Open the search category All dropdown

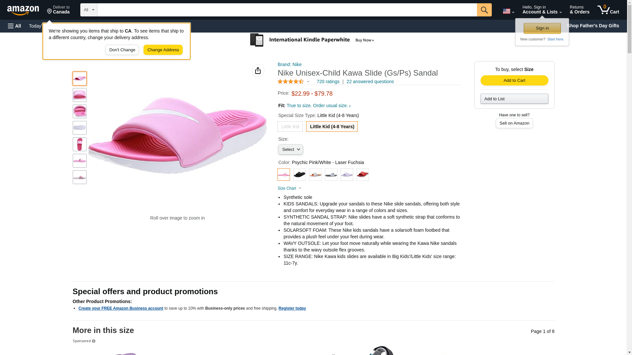tap(89, 10)
